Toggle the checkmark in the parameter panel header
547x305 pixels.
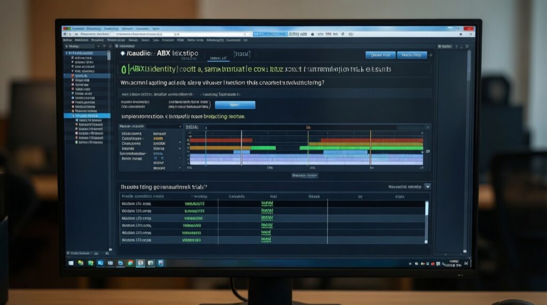point(180,127)
